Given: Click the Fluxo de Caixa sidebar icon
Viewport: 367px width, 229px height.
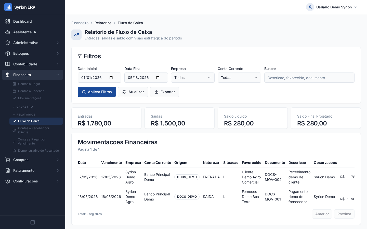Looking at the screenshot, I should [x=14, y=121].
